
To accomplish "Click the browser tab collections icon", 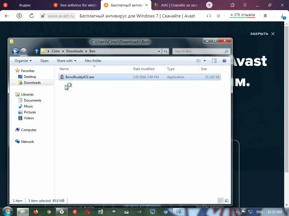I will (x=233, y=5).
